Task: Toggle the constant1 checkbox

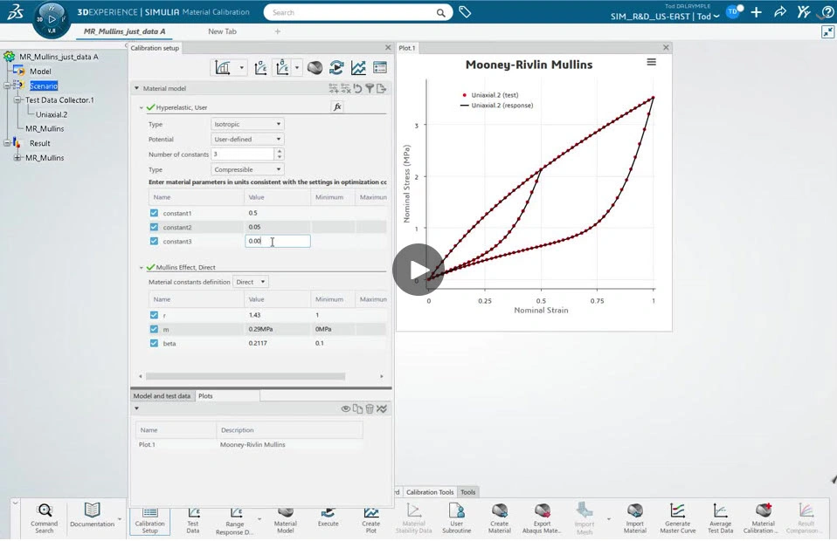Action: click(x=154, y=213)
